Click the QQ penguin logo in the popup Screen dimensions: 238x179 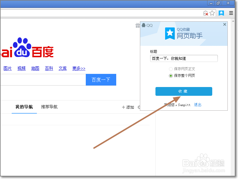(x=143, y=25)
